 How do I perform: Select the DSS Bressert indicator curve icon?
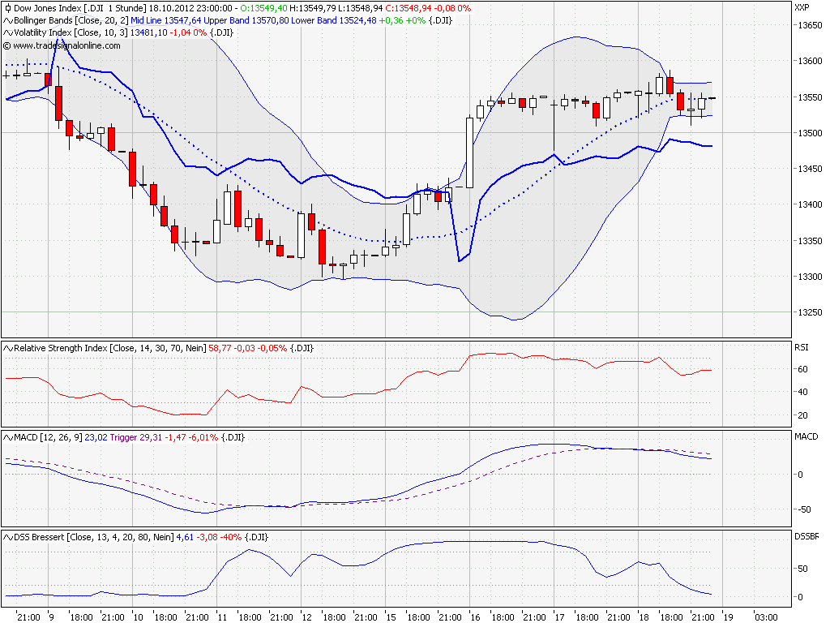tap(7, 536)
